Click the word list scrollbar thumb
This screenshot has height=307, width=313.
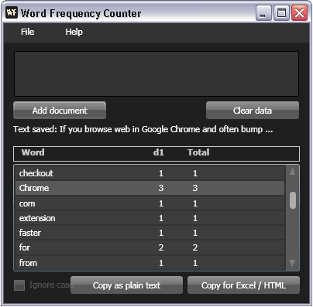[293, 200]
